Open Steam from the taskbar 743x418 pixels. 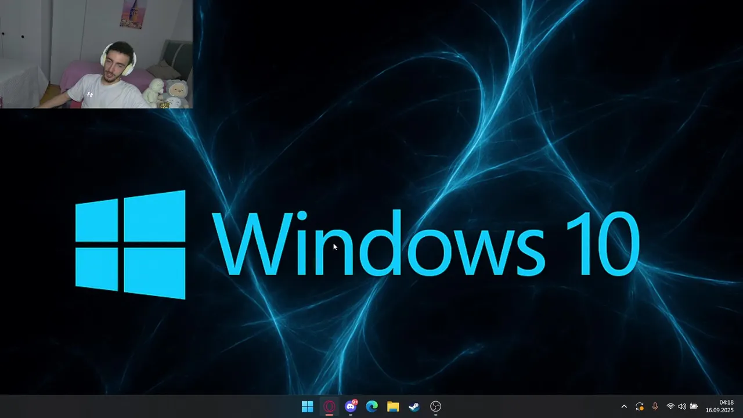pyautogui.click(x=414, y=406)
